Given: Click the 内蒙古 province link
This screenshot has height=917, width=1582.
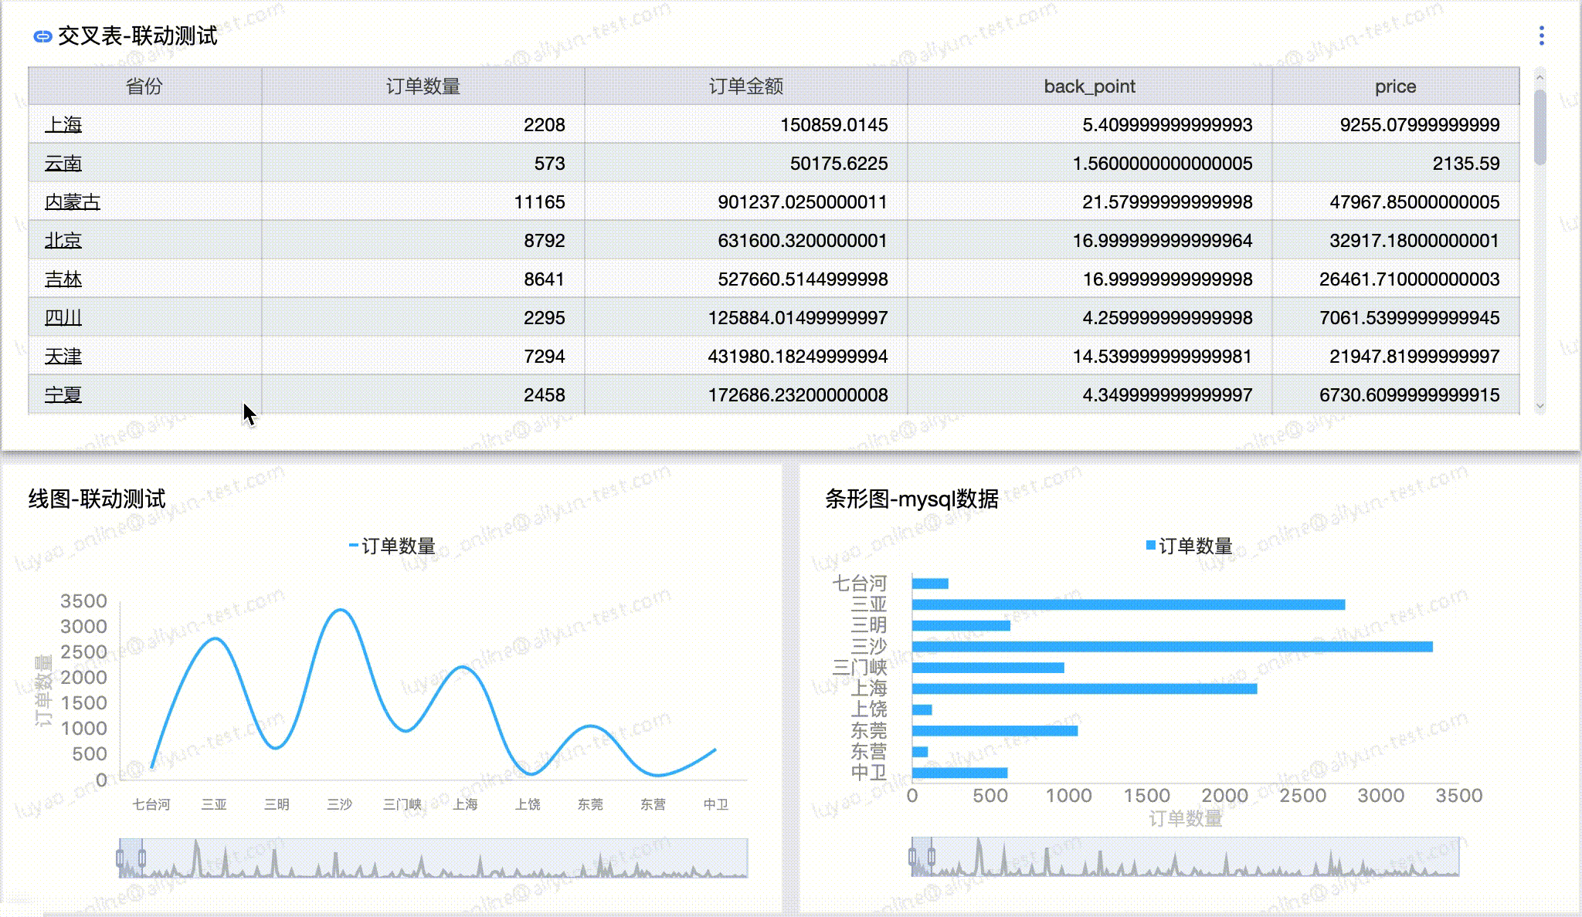Looking at the screenshot, I should tap(73, 201).
